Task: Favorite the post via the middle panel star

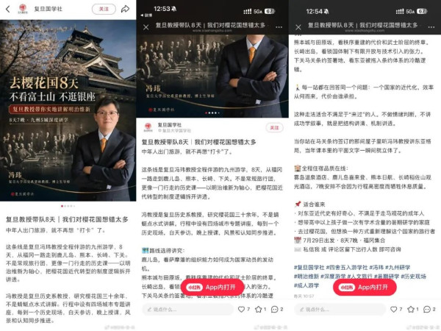Action: pos(260,310)
